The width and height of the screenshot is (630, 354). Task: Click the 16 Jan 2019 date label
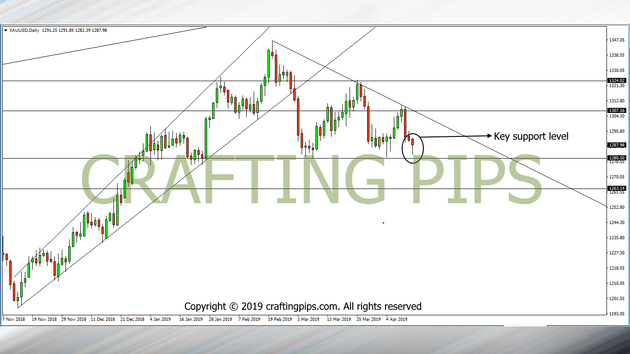coord(191,319)
